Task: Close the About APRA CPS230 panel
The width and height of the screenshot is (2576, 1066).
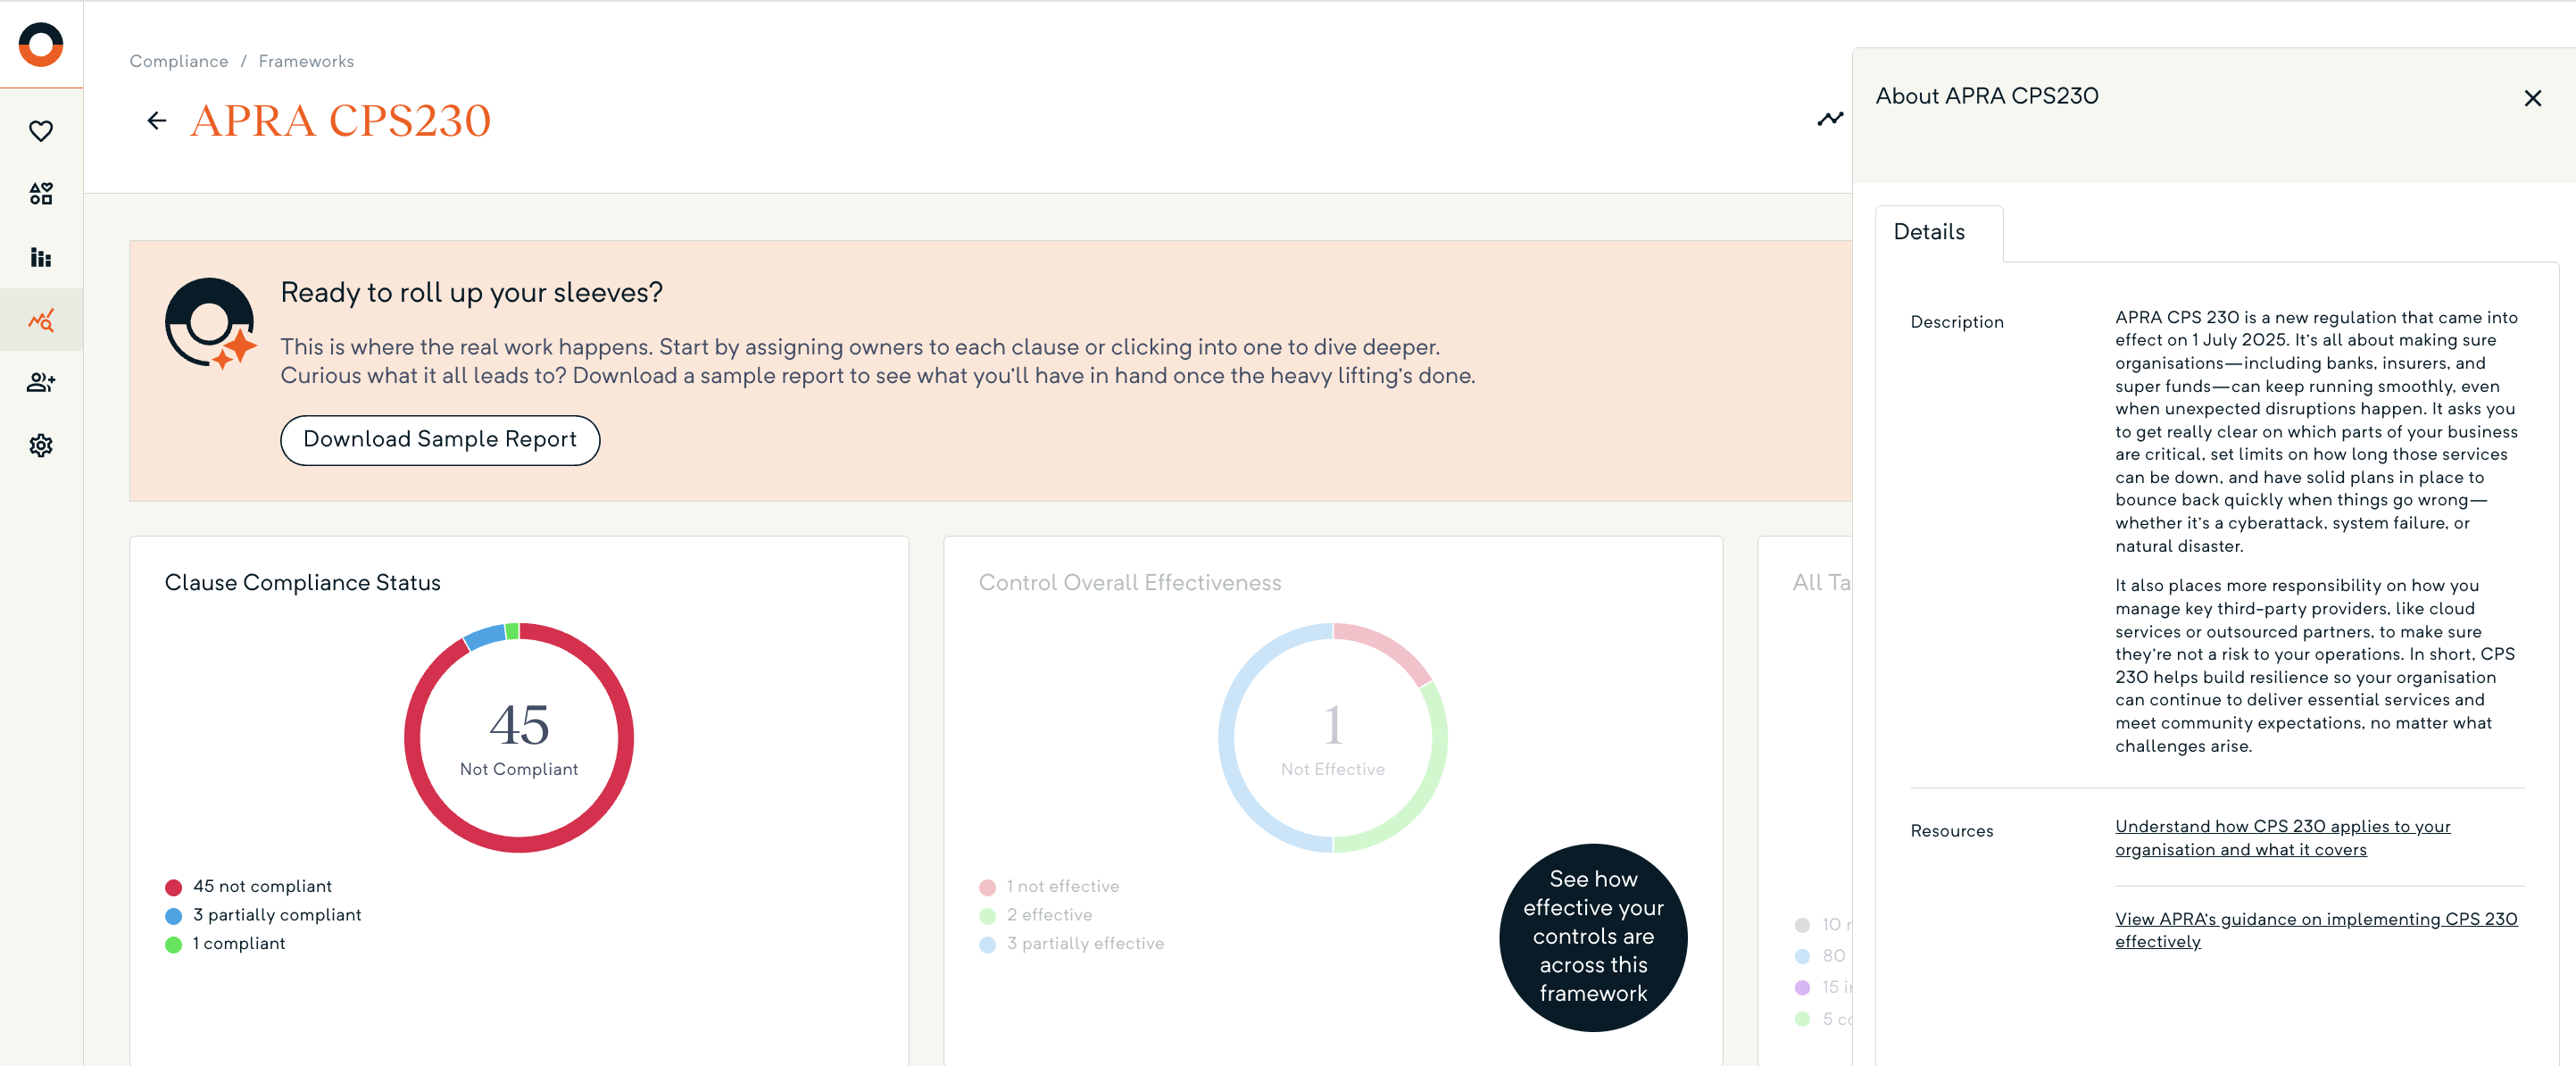Action: tap(2532, 98)
